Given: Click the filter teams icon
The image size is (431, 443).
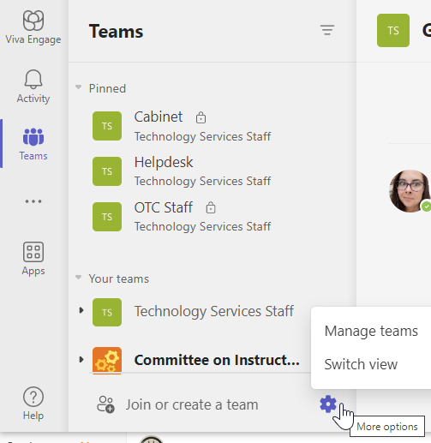Looking at the screenshot, I should click(327, 30).
